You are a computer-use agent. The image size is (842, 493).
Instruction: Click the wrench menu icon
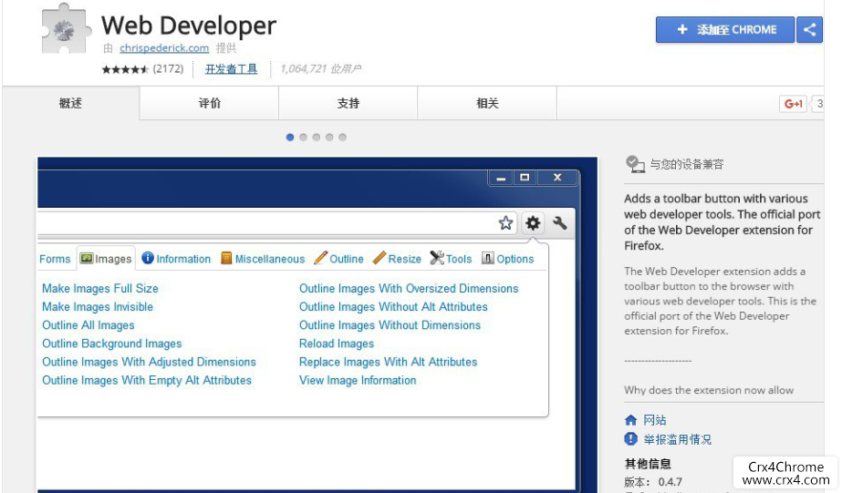(559, 222)
